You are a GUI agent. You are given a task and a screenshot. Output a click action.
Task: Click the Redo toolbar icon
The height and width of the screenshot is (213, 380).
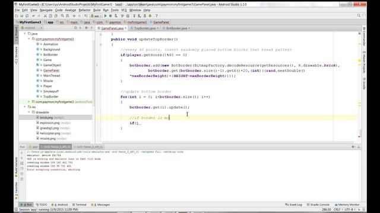tap(39, 16)
